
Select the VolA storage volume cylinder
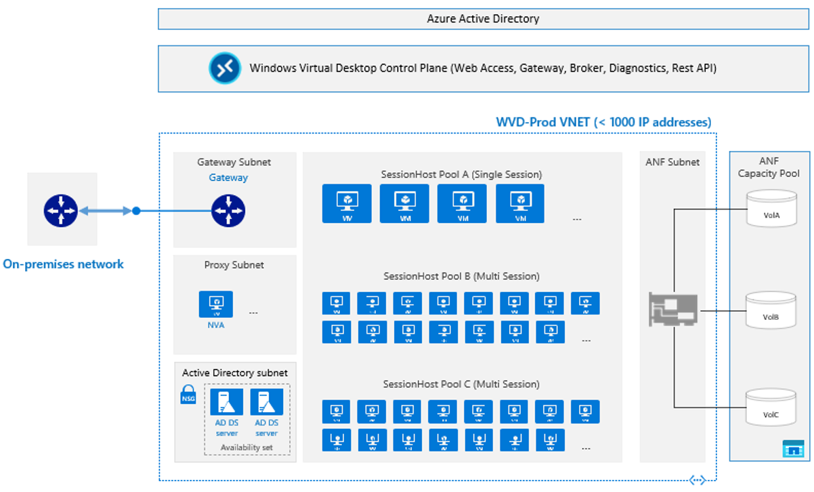click(x=771, y=207)
